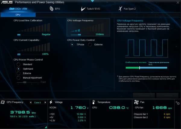
Task: Click the Fan Xpert 2 X icon
Action: (x=120, y=9)
